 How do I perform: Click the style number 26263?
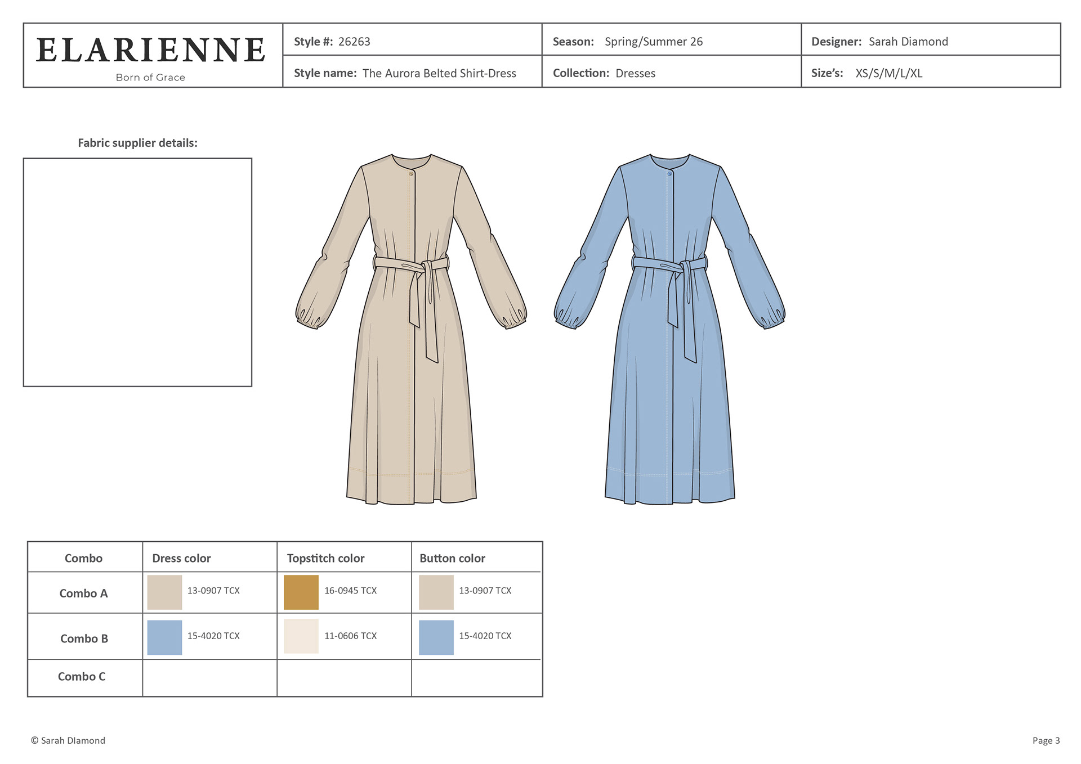tap(354, 42)
